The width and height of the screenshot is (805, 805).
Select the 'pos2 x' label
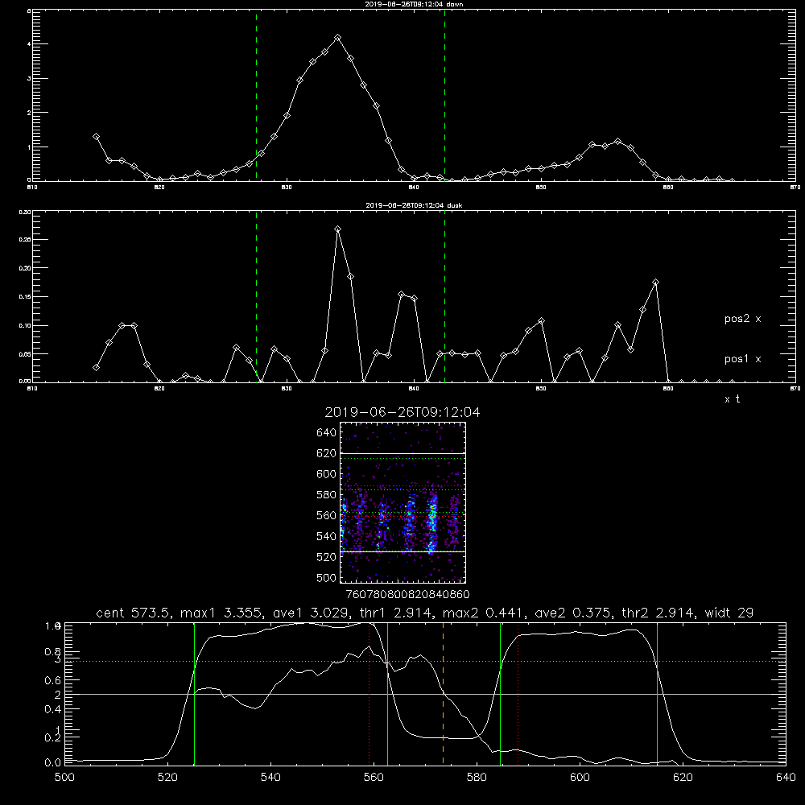(x=742, y=319)
